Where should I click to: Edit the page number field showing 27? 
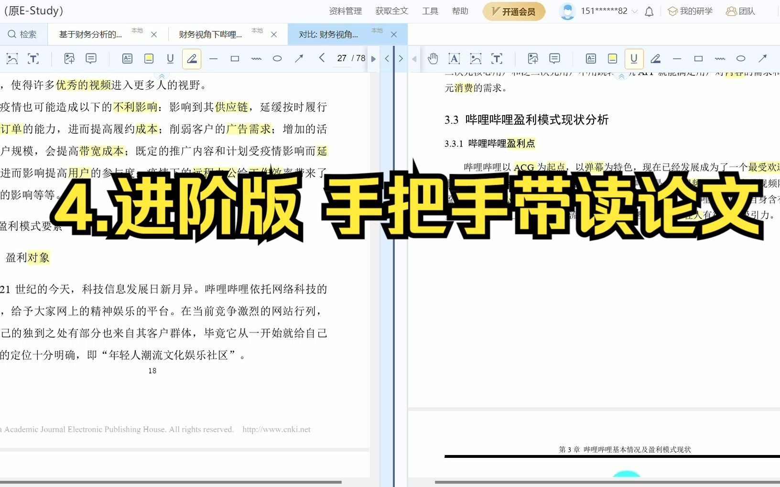342,58
